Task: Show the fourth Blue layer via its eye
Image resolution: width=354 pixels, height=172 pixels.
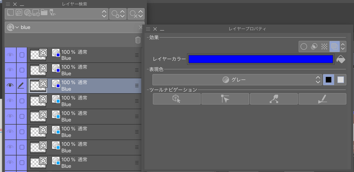Action: (10, 101)
